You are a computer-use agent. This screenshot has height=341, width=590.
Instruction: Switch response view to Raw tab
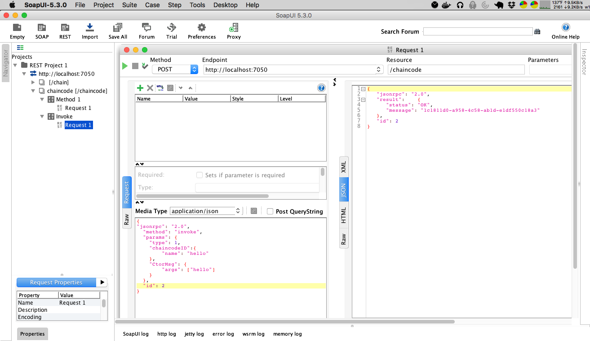tap(344, 239)
